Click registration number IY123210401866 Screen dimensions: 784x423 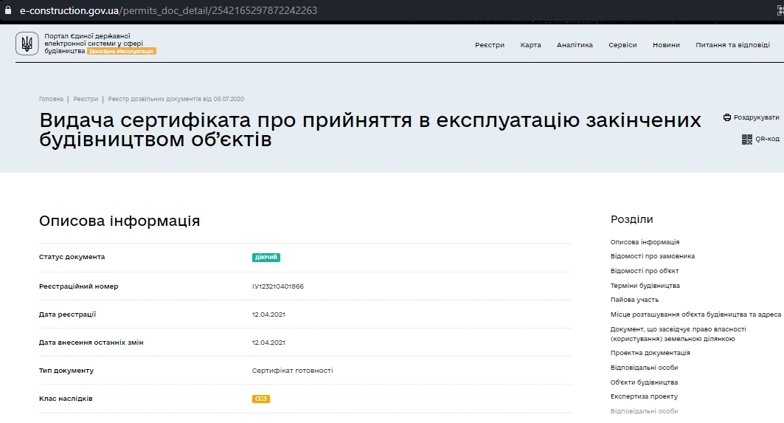click(x=278, y=286)
